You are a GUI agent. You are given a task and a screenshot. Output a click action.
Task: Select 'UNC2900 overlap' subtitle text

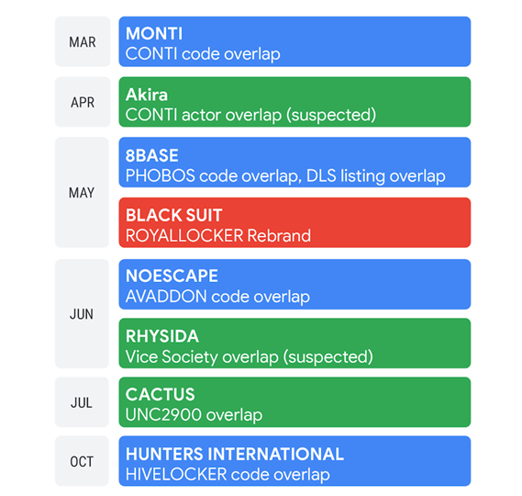(194, 415)
